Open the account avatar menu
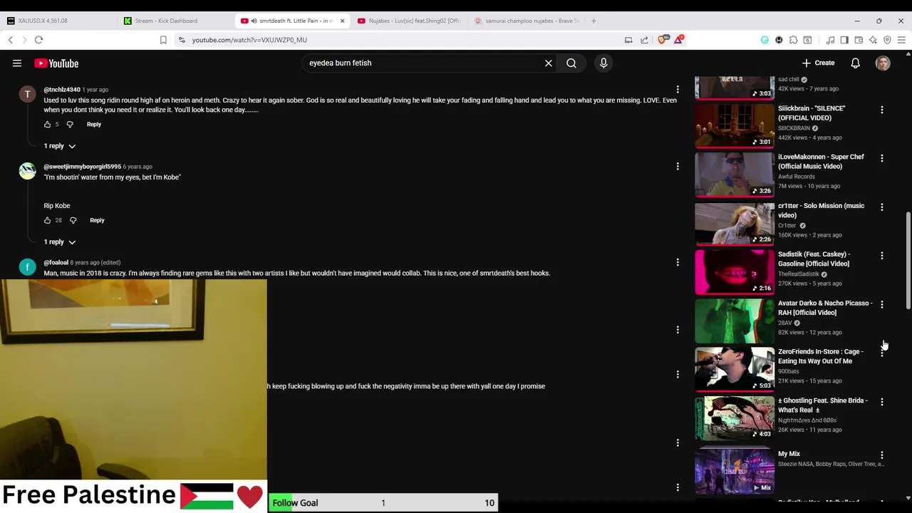This screenshot has width=912, height=513. pyautogui.click(x=883, y=63)
